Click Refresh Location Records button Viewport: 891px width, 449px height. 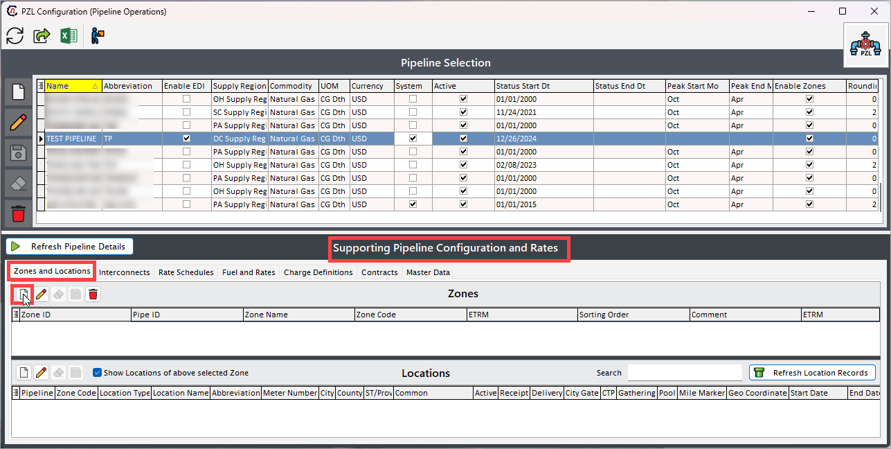click(x=812, y=373)
